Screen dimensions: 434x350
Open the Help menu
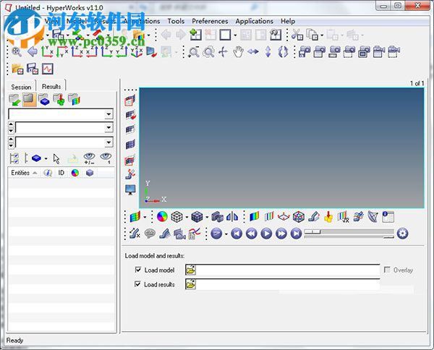[x=288, y=21]
